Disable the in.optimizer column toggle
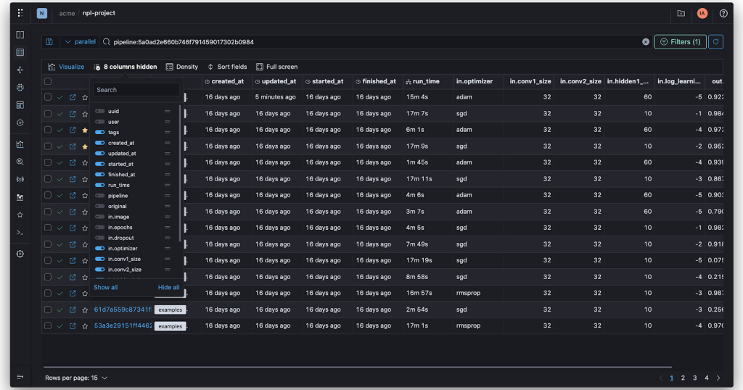The image size is (743, 390). pos(99,248)
